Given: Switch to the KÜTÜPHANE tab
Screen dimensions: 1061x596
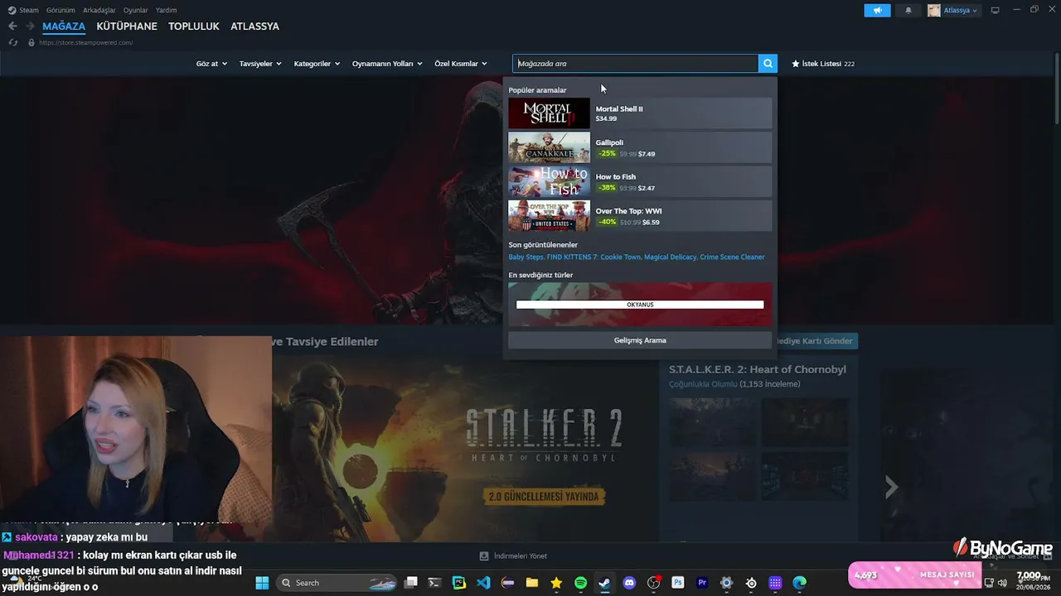Looking at the screenshot, I should click(127, 26).
